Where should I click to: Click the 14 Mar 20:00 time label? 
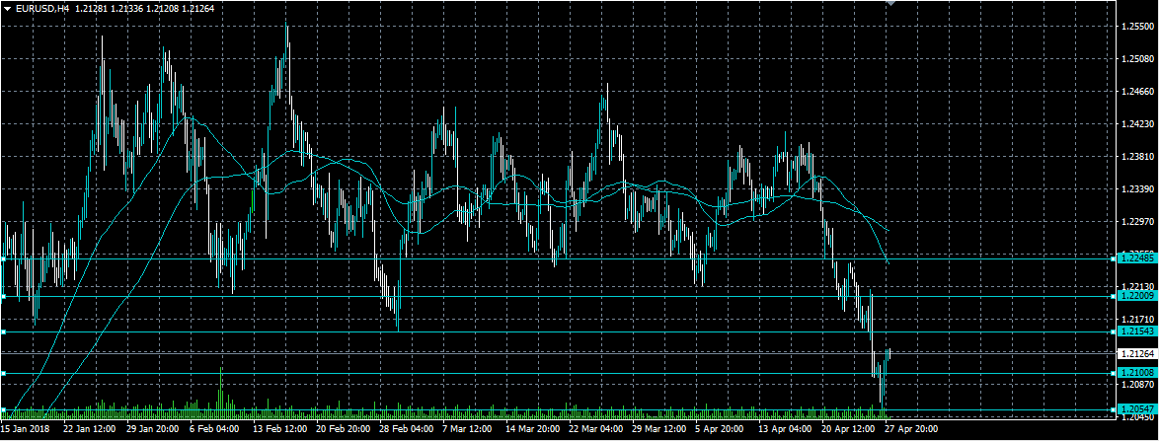531,428
